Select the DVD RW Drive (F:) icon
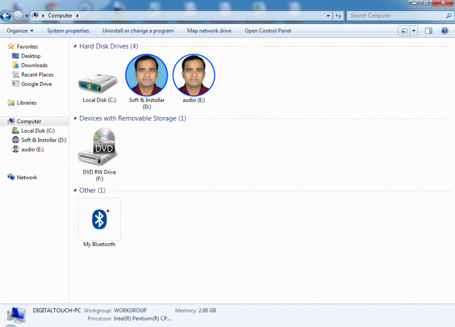The height and width of the screenshot is (327, 455). point(99,146)
